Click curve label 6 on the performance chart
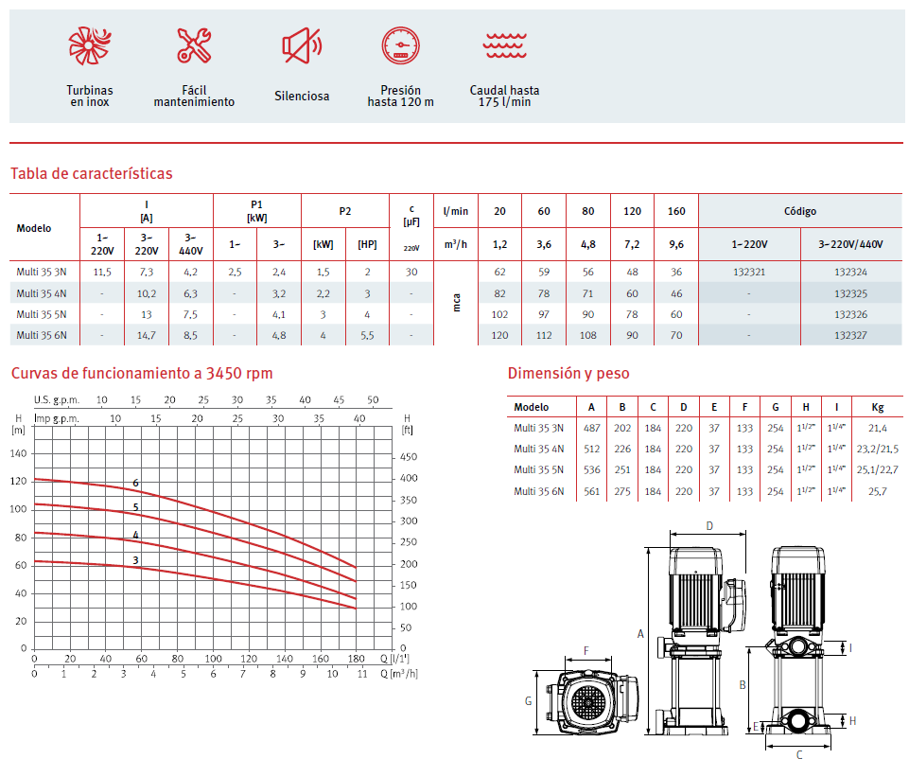The image size is (909, 759). pyautogui.click(x=135, y=483)
